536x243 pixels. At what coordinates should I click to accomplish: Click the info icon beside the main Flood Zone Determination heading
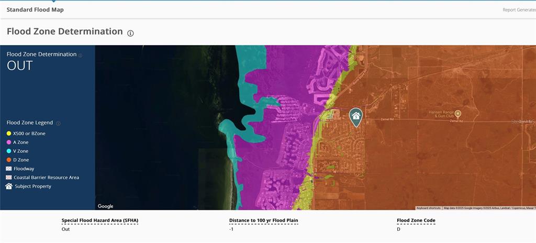click(130, 33)
